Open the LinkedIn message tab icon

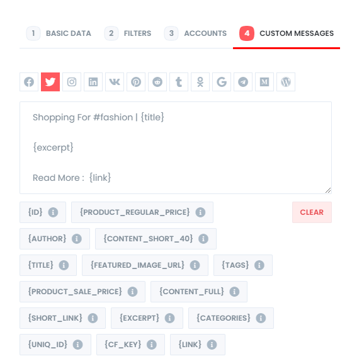click(93, 82)
